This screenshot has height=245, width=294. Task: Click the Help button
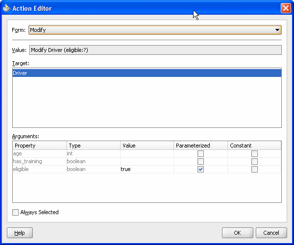20,233
